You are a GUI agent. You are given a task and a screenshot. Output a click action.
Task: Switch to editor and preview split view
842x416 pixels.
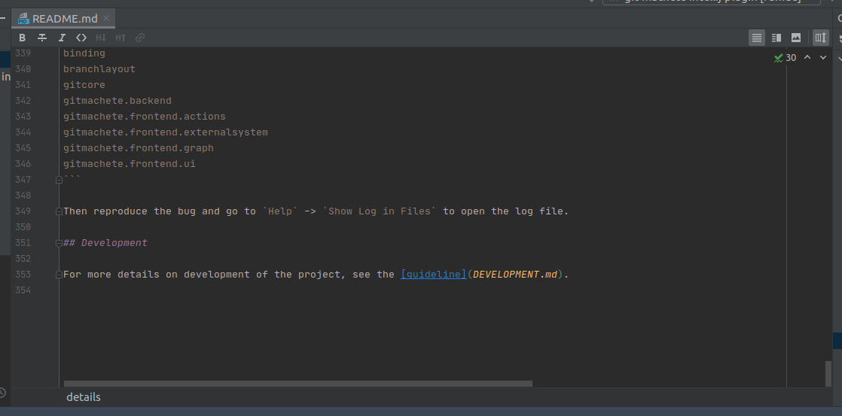(776, 38)
